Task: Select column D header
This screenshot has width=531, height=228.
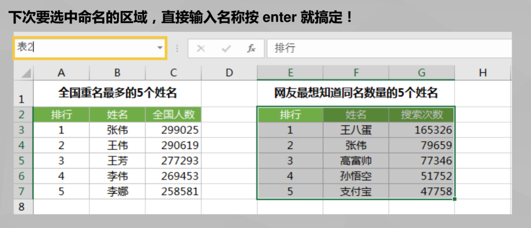Action: tap(229, 73)
